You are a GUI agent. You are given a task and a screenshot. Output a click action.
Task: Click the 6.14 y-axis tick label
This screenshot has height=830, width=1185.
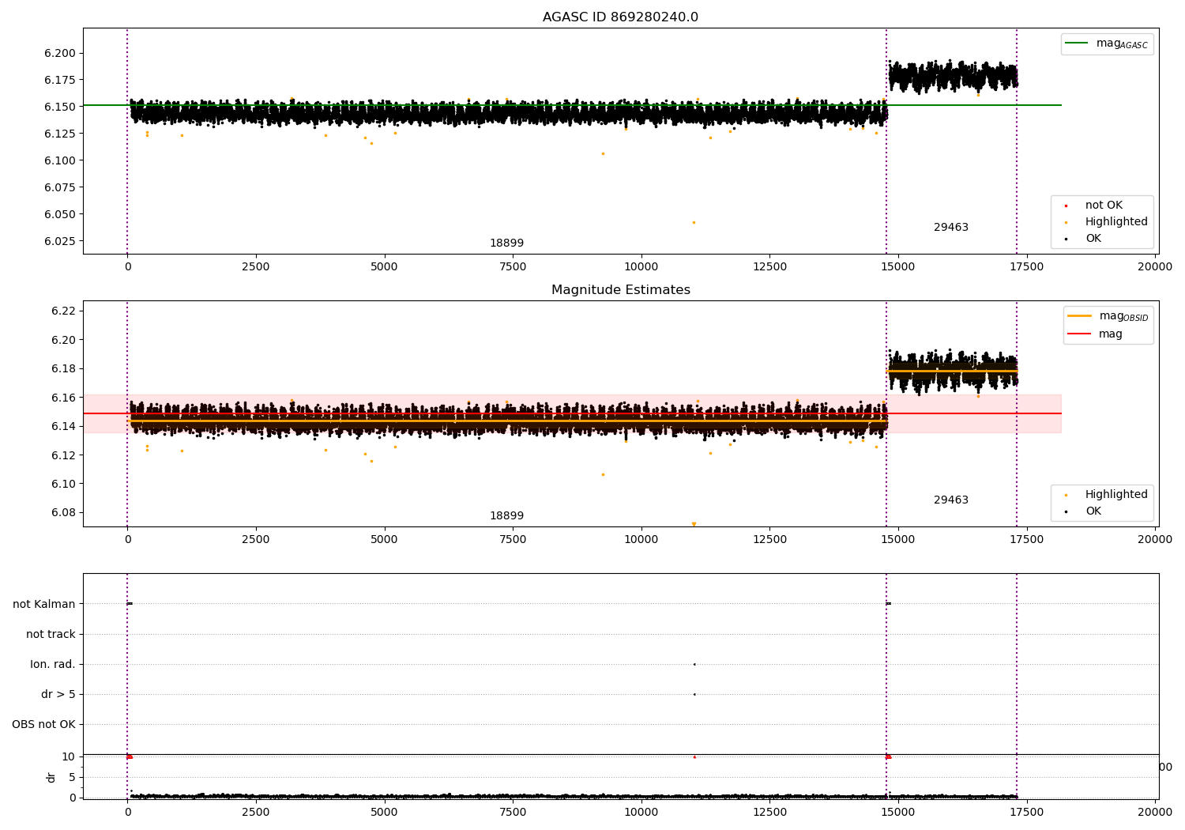[63, 427]
